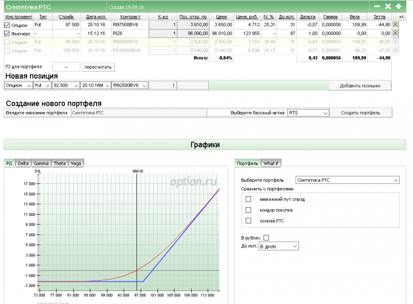413x304 pixels.
Task: Click the 'пересчитать' button
Action: tap(98, 67)
